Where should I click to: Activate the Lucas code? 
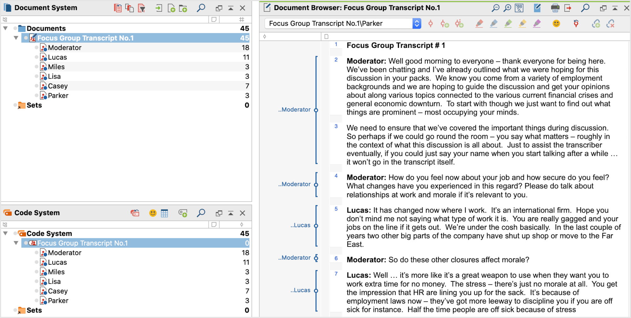coord(37,262)
